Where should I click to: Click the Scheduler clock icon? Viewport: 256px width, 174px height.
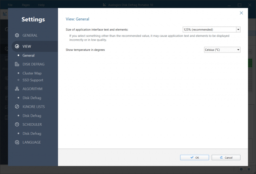(x=17, y=124)
